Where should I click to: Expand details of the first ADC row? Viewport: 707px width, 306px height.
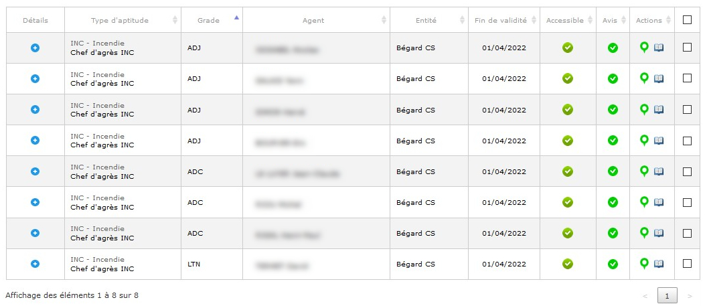pos(35,171)
